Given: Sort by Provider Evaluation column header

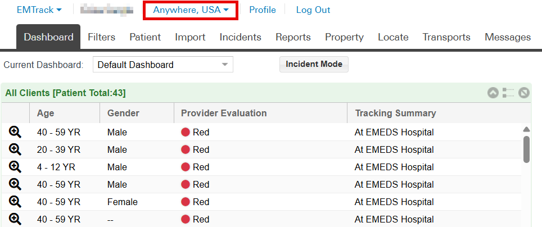Looking at the screenshot, I should [x=261, y=113].
